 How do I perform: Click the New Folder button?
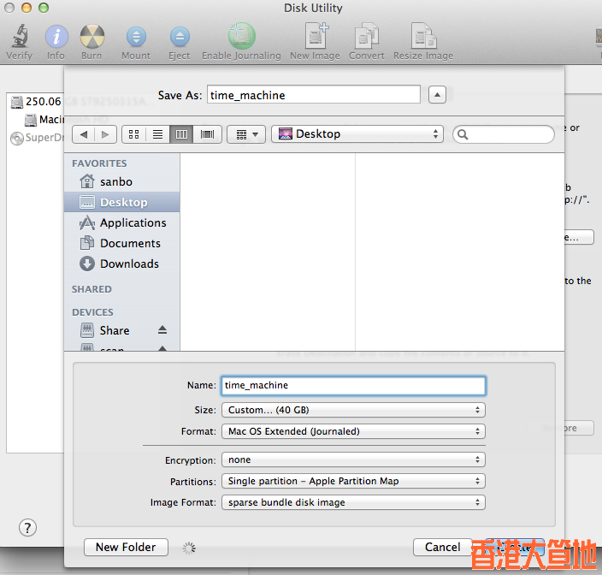(126, 547)
